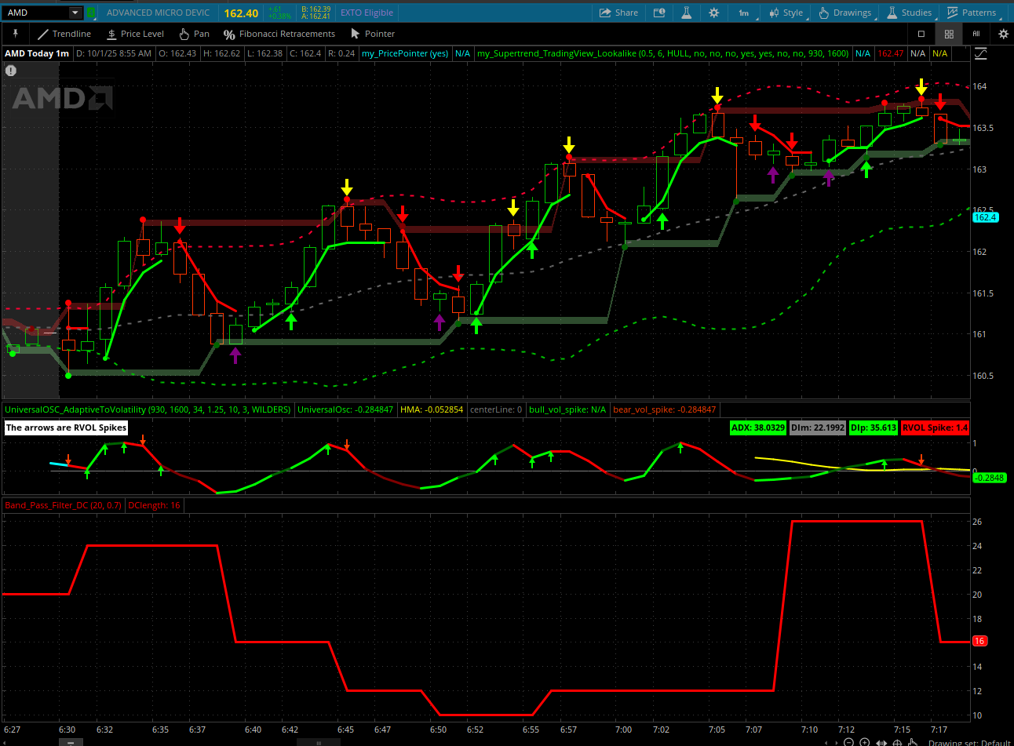
Task: Click the green color link swatch next to symbol
Action: (91, 13)
